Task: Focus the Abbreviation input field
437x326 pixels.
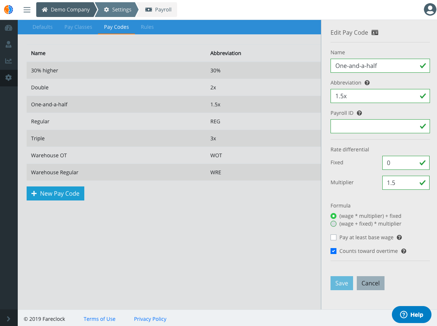Action: point(380,96)
